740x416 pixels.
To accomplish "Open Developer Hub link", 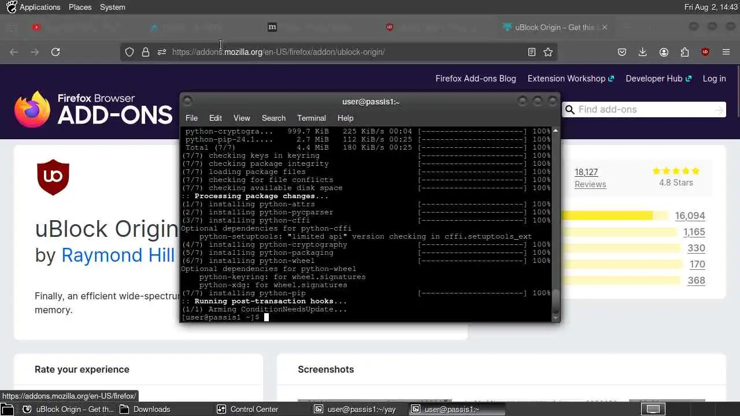I will [x=658, y=79].
